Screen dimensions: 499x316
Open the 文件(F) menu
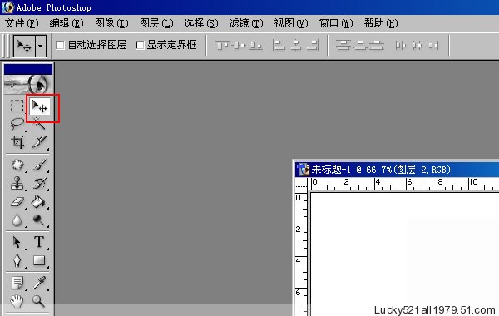coord(22,23)
